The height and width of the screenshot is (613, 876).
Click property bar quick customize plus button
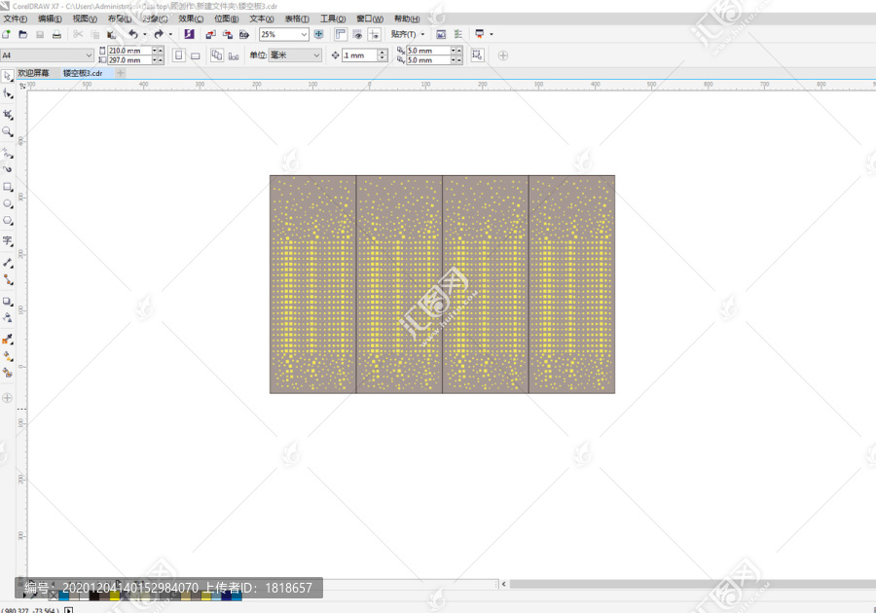503,55
